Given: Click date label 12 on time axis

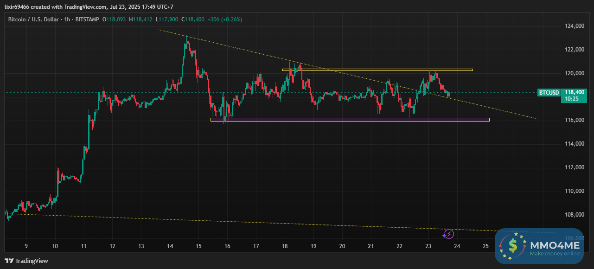Looking at the screenshot, I should (112, 246).
